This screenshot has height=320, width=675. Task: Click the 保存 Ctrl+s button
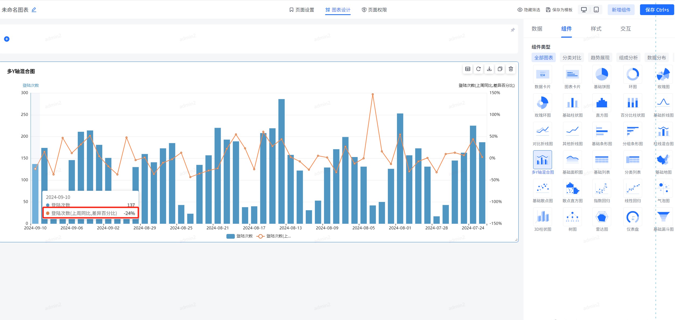[x=657, y=10]
